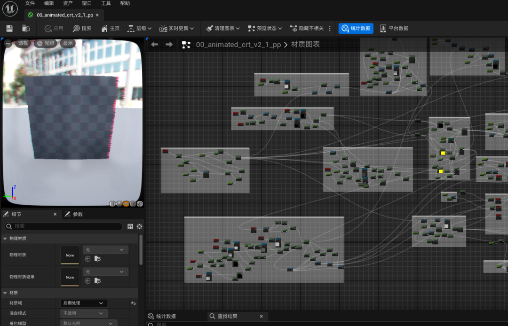Click the browse-to-asset folder icon in toolbar
The image size is (508, 326).
(x=26, y=29)
